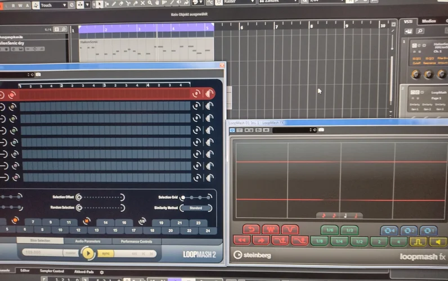Switch to the Medien tab
This screenshot has width=448, height=281.
[429, 21]
